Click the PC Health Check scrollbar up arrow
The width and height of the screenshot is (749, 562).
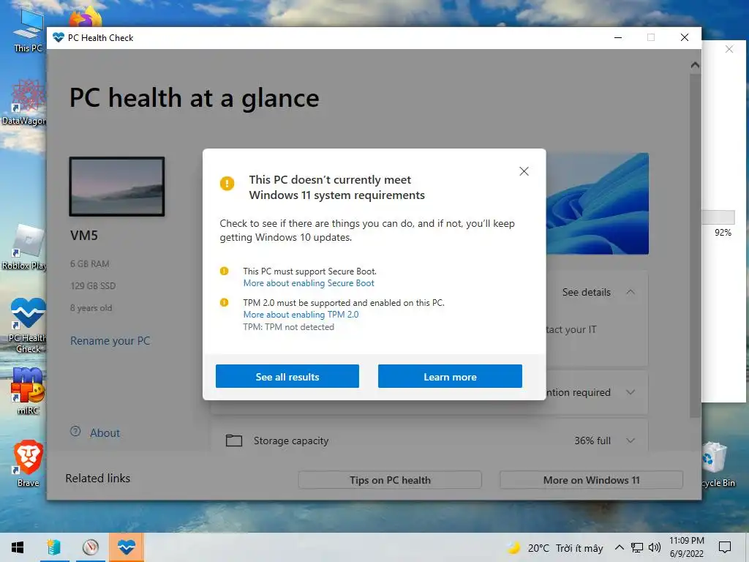(x=695, y=65)
